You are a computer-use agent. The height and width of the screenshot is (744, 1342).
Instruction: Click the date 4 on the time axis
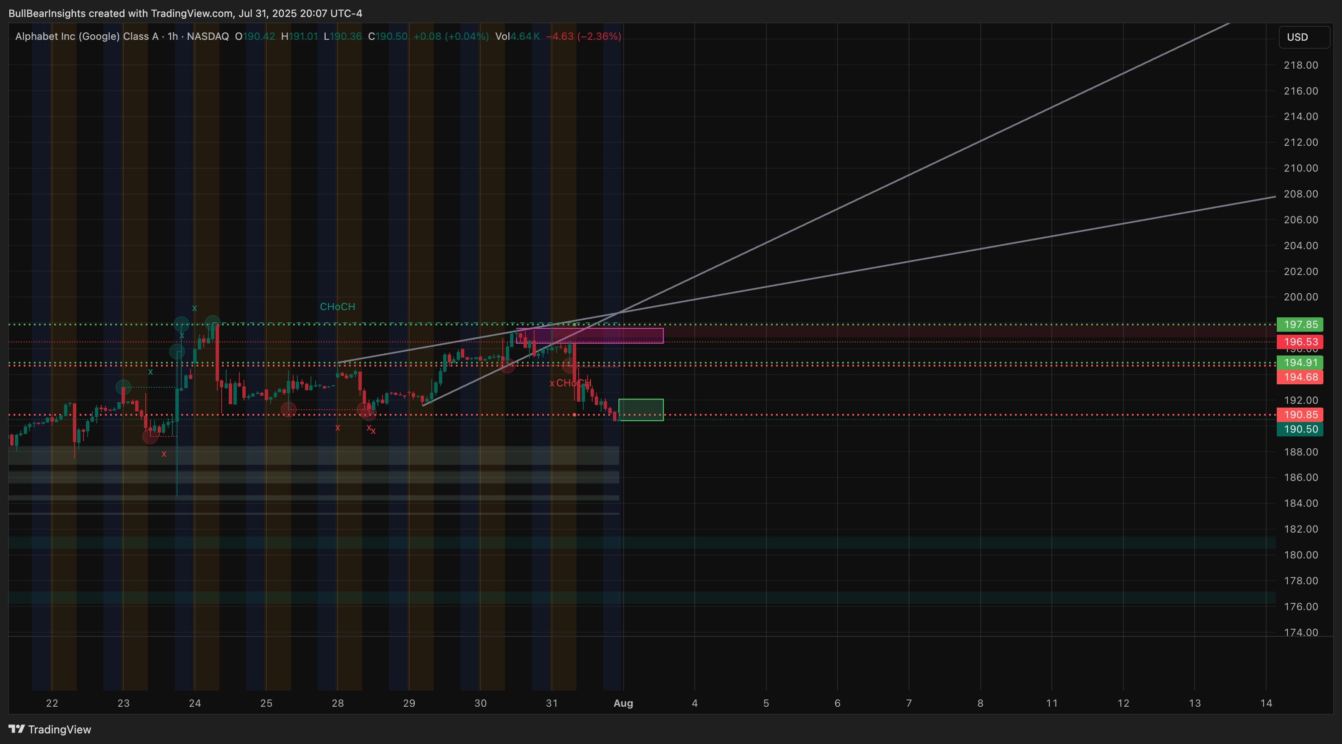694,703
